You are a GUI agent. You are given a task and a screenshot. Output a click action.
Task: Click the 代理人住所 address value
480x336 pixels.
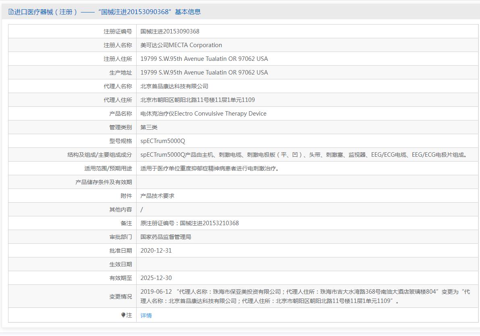[197, 100]
